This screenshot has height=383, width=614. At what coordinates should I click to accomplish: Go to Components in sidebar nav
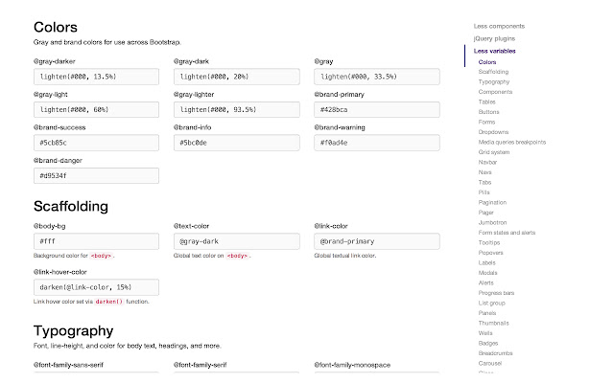pyautogui.click(x=495, y=92)
